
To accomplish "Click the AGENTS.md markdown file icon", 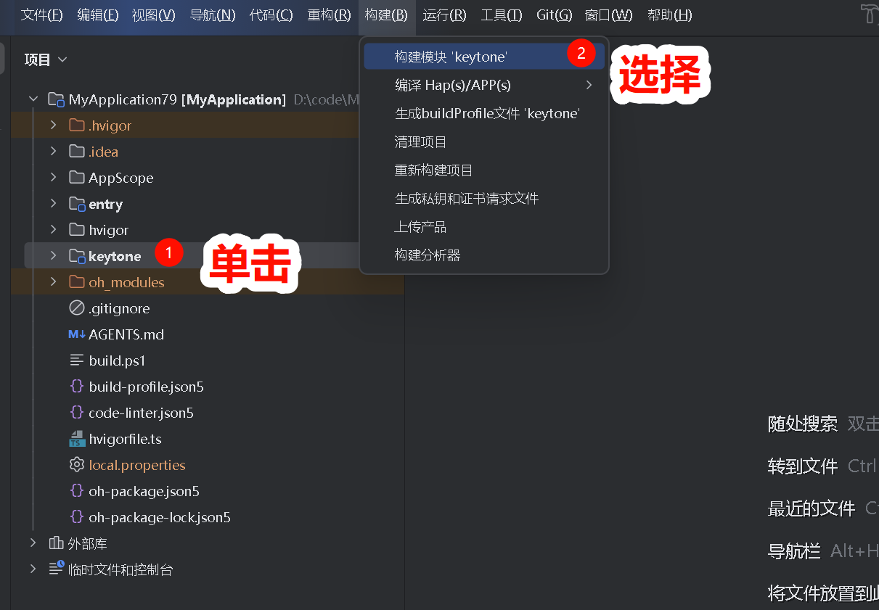I will 77,334.
